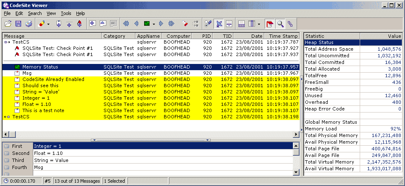This screenshot has width=405, height=186.
Task: Open the Tools menu
Action: click(66, 13)
